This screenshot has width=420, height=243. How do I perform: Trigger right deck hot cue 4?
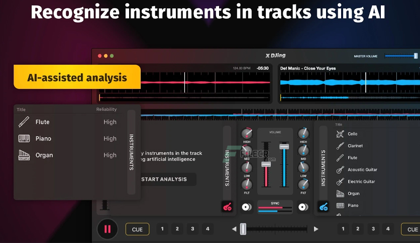388,229
